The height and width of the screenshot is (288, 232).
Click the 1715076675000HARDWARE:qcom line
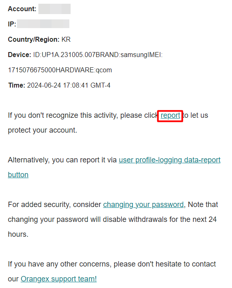coord(60,70)
